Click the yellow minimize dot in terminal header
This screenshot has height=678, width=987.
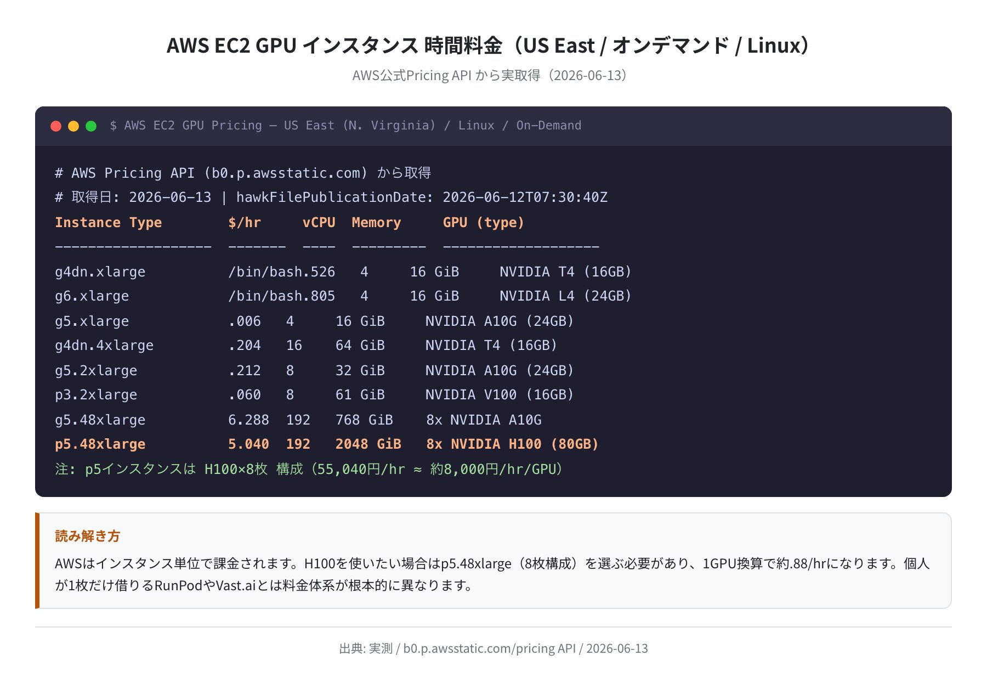click(73, 126)
